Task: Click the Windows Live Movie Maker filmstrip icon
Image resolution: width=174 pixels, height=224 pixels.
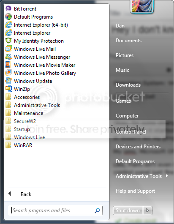Action: (x=8, y=65)
